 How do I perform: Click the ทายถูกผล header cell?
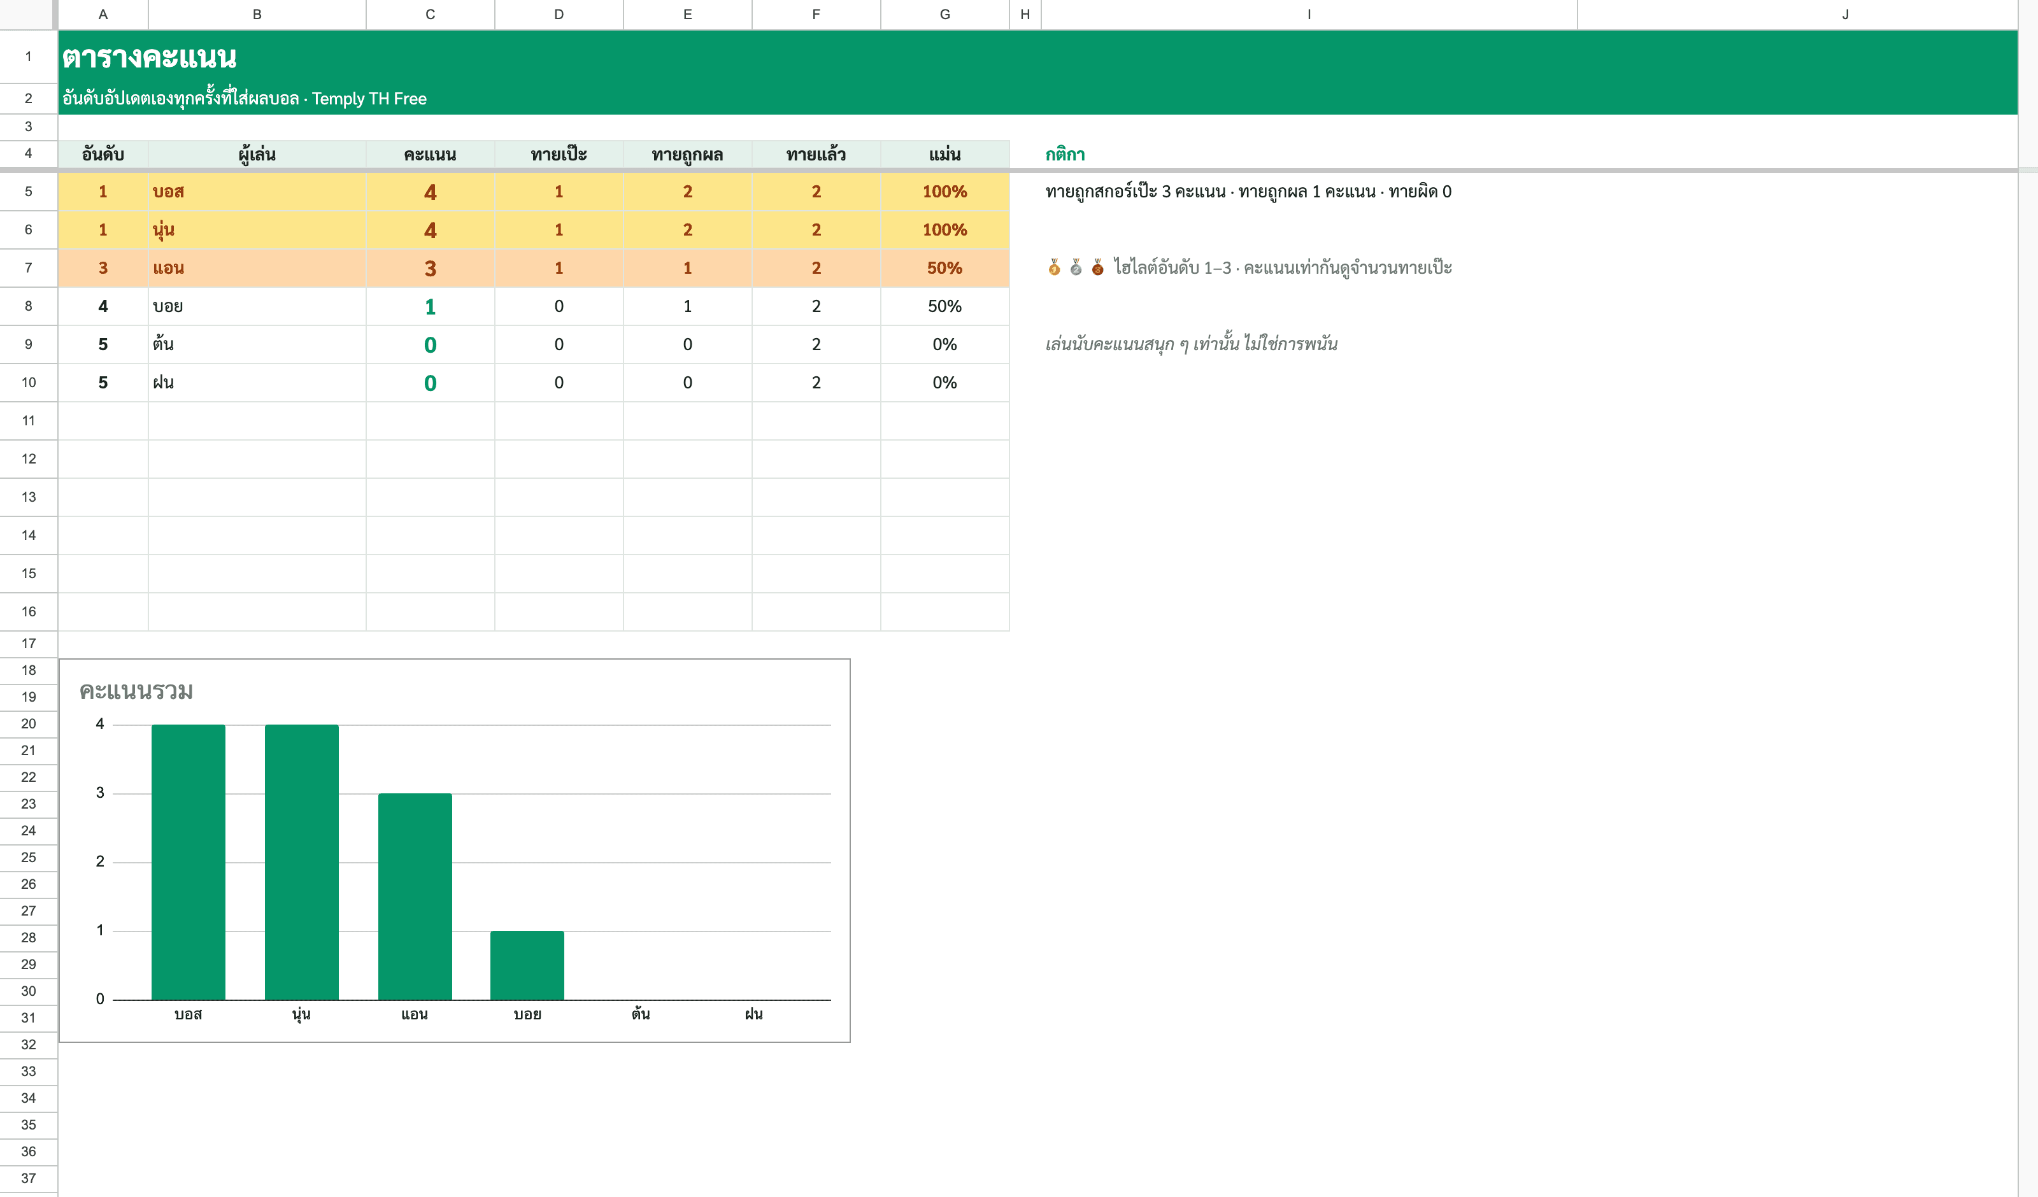pyautogui.click(x=687, y=155)
